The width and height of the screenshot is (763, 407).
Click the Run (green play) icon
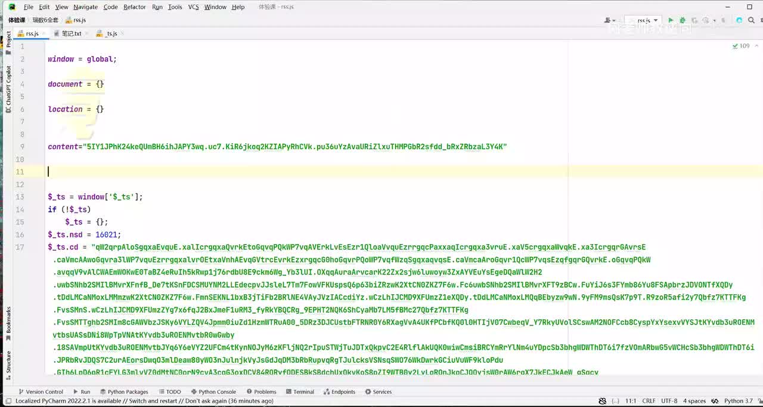point(671,20)
